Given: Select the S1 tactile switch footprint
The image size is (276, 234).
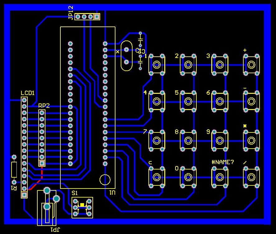Looking at the screenshot, I should coord(82,207).
